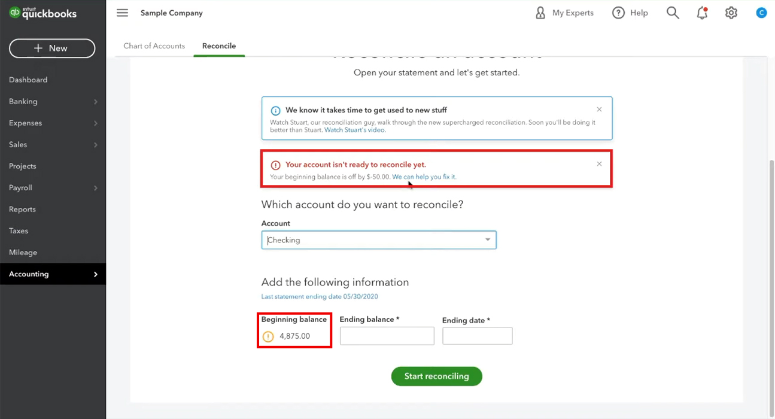This screenshot has width=775, height=419.
Task: Expand the Payroll sidebar submenu
Action: tap(96, 188)
